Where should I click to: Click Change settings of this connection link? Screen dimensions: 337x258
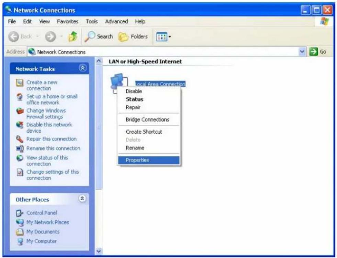(53, 175)
